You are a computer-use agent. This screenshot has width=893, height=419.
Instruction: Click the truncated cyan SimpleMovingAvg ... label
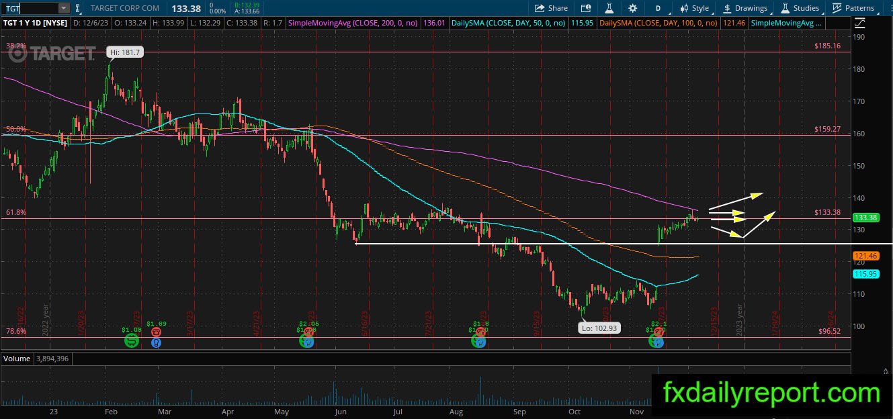click(x=785, y=23)
